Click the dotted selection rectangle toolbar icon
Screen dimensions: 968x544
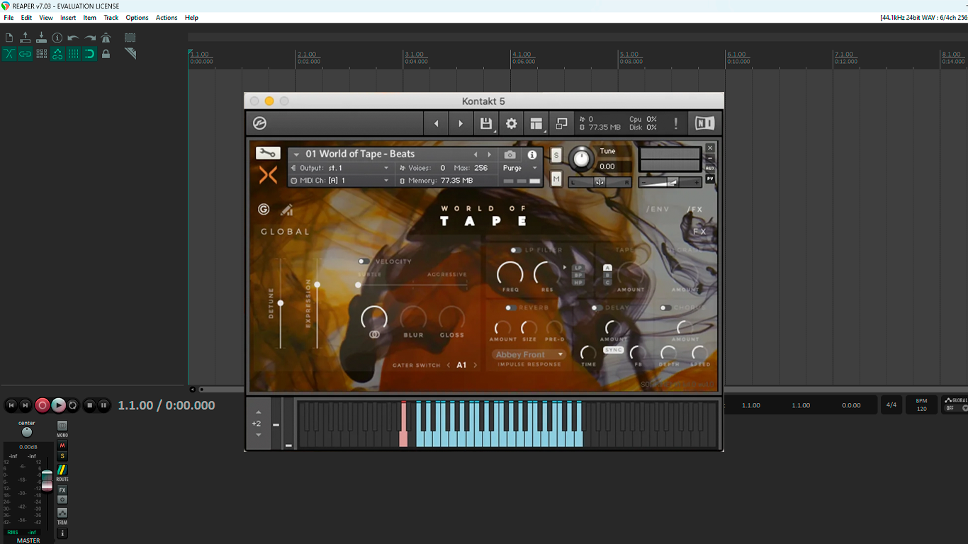[x=130, y=38]
